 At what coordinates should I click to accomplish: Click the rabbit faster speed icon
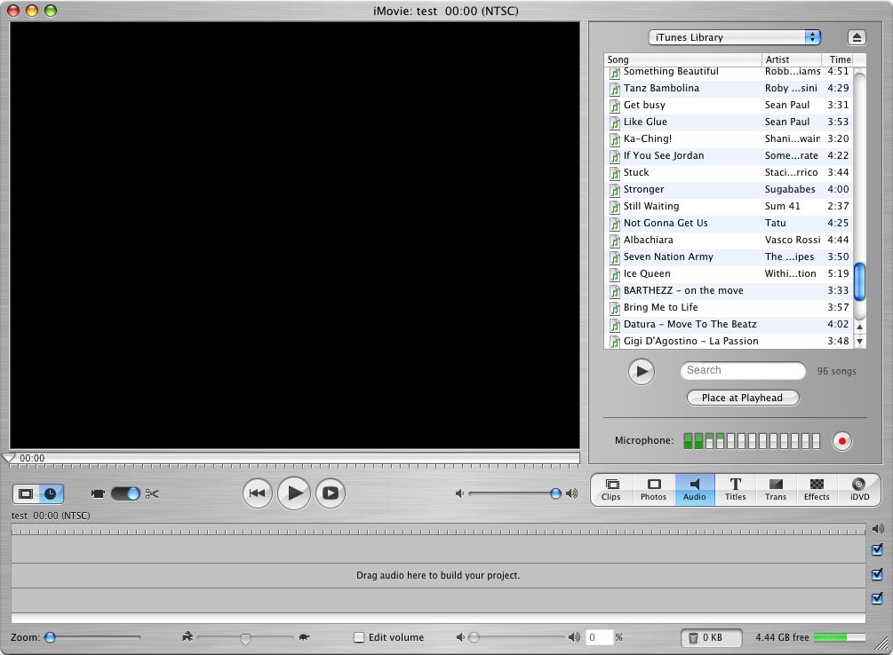(x=187, y=636)
